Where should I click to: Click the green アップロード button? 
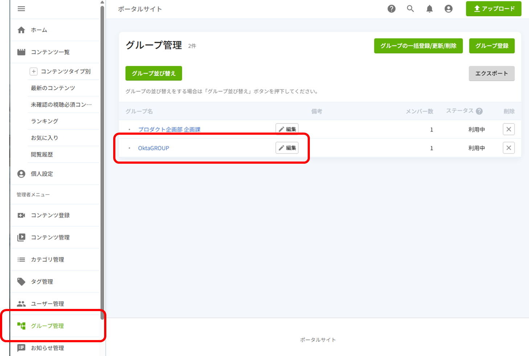pyautogui.click(x=493, y=9)
